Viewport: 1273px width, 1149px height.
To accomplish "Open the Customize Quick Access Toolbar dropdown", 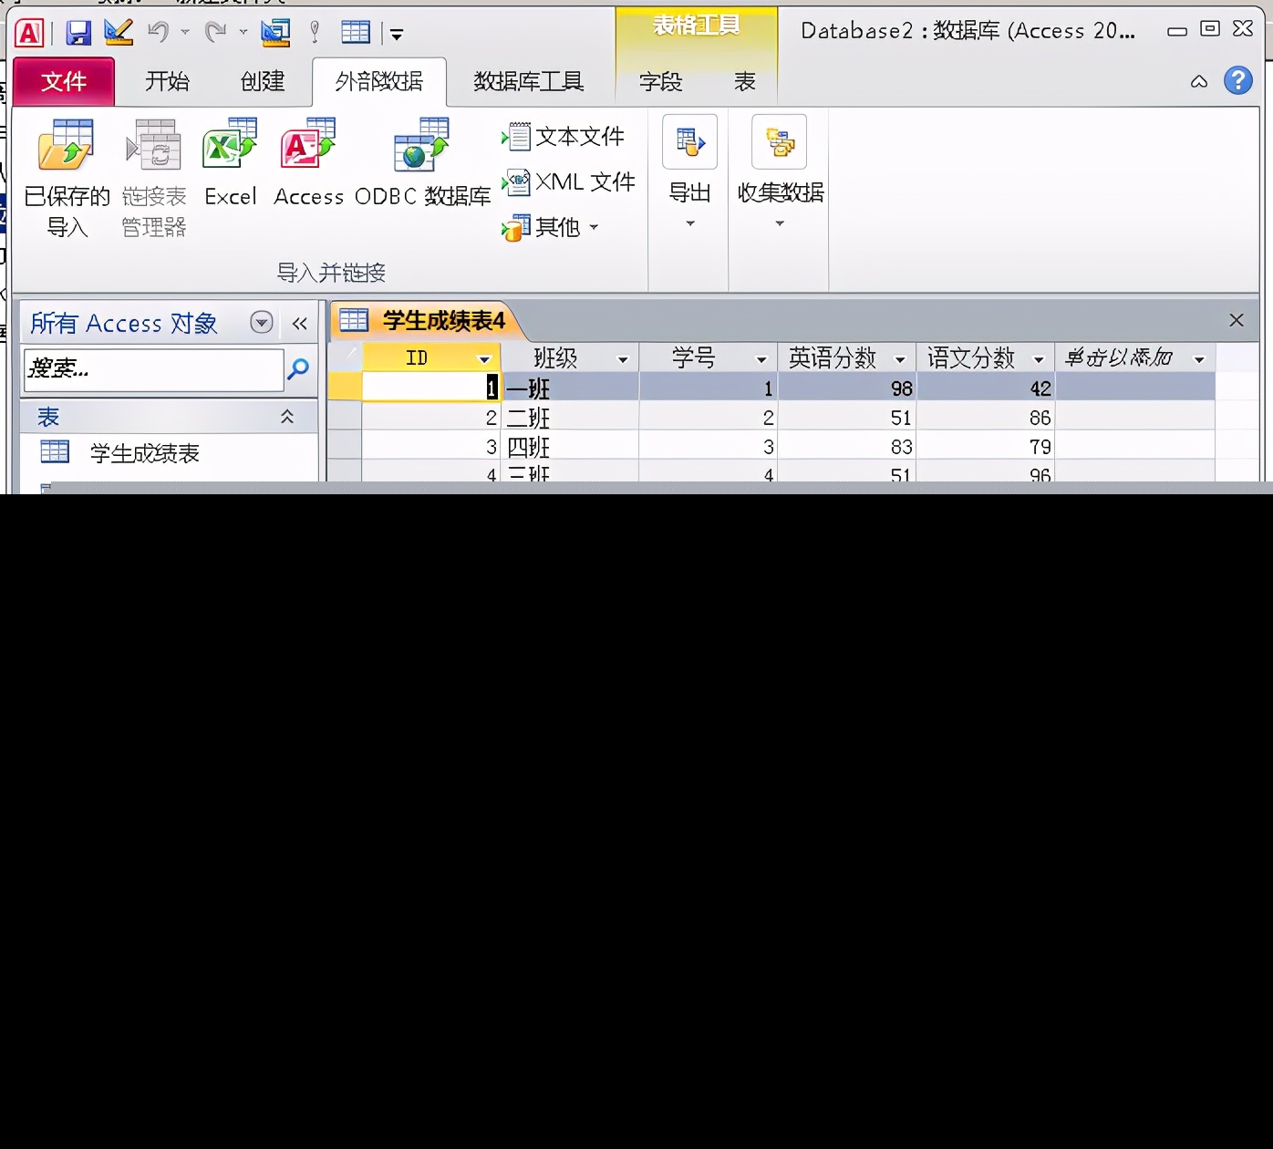I will click(397, 35).
